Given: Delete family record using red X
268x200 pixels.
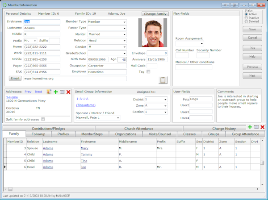Looking at the screenshot, I should coord(262,127).
